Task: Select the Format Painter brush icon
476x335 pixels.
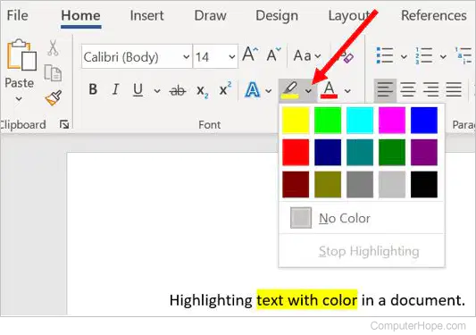Action: pyautogui.click(x=54, y=97)
